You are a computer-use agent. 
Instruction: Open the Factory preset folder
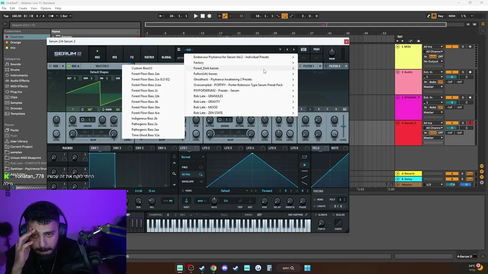click(x=241, y=63)
